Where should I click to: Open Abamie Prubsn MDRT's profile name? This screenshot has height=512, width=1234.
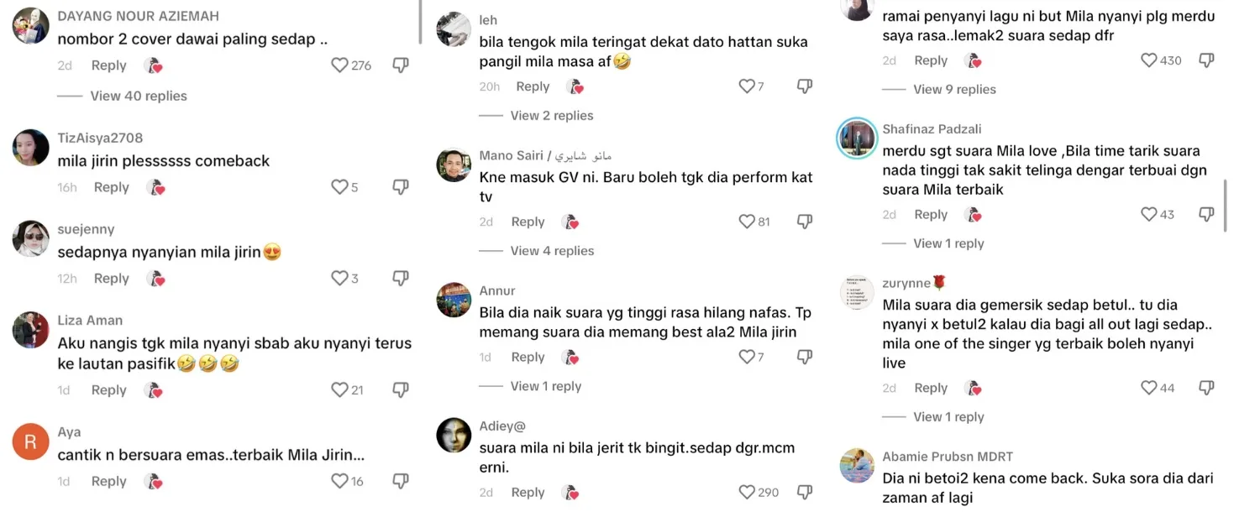(948, 457)
